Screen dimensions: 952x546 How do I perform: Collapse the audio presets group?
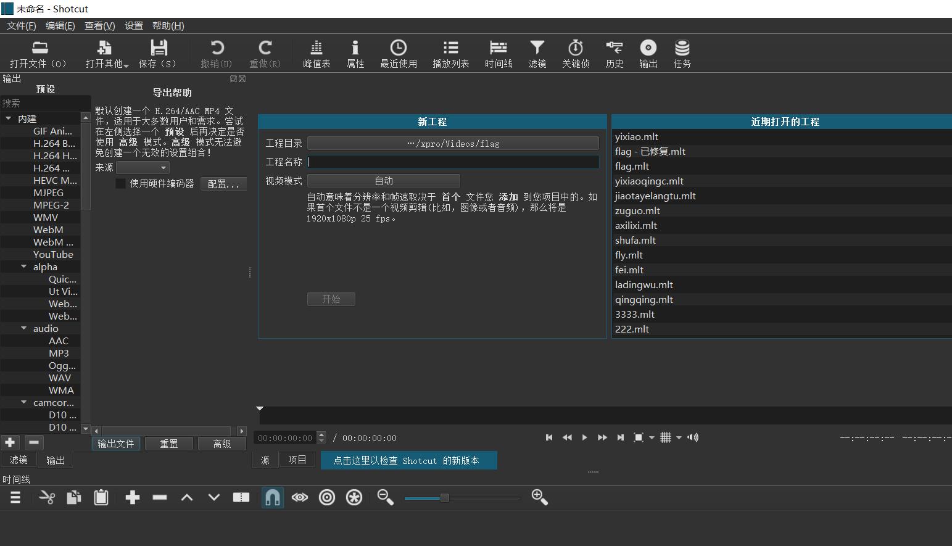pyautogui.click(x=23, y=328)
